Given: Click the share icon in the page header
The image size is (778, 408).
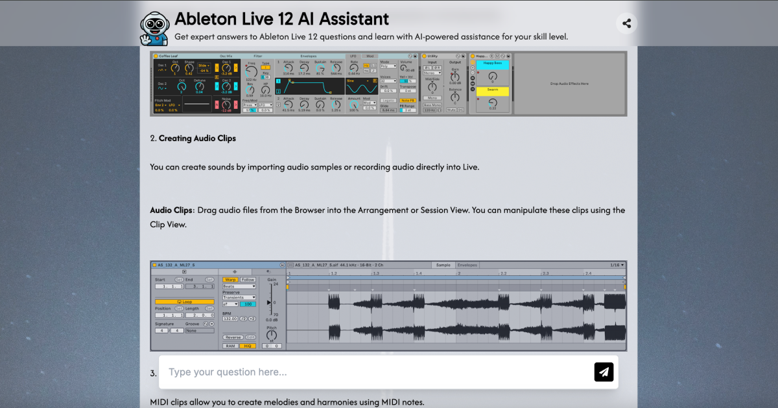Looking at the screenshot, I should (x=626, y=24).
